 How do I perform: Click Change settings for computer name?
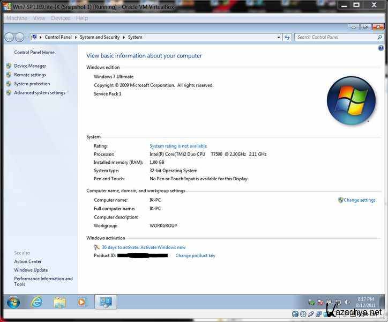[x=359, y=200]
